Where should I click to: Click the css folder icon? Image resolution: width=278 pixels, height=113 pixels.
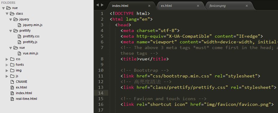[12, 59]
